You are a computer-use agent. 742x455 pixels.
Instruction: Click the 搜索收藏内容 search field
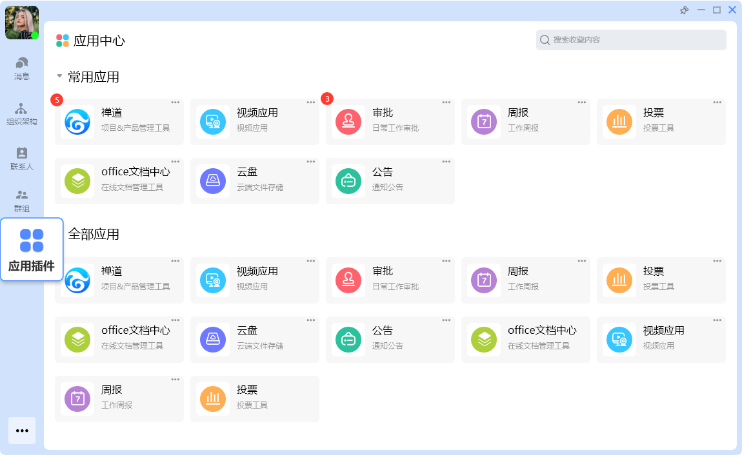(x=631, y=40)
